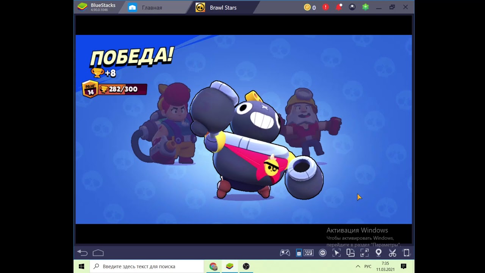Screen dimensions: 485x273
Task: Open the red notification bell
Action: tap(339, 7)
